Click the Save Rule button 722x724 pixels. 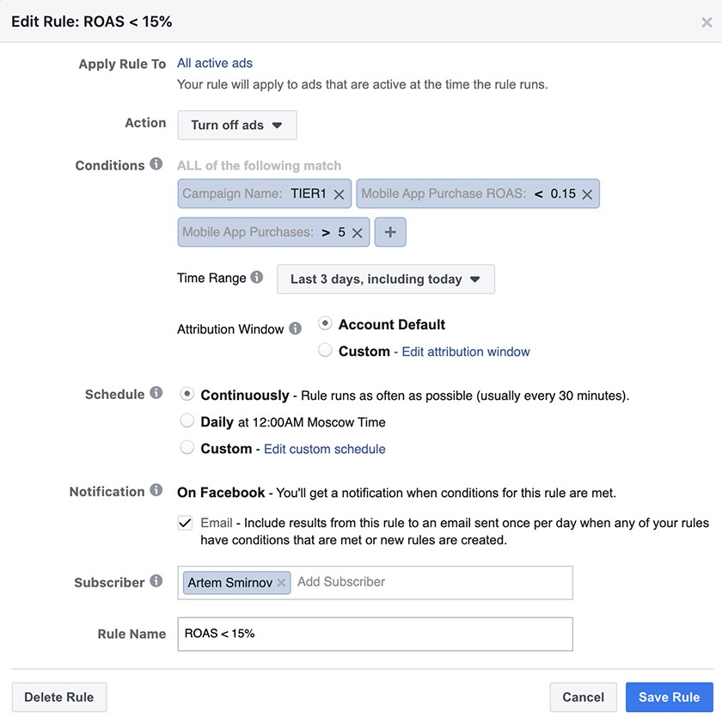coord(669,697)
